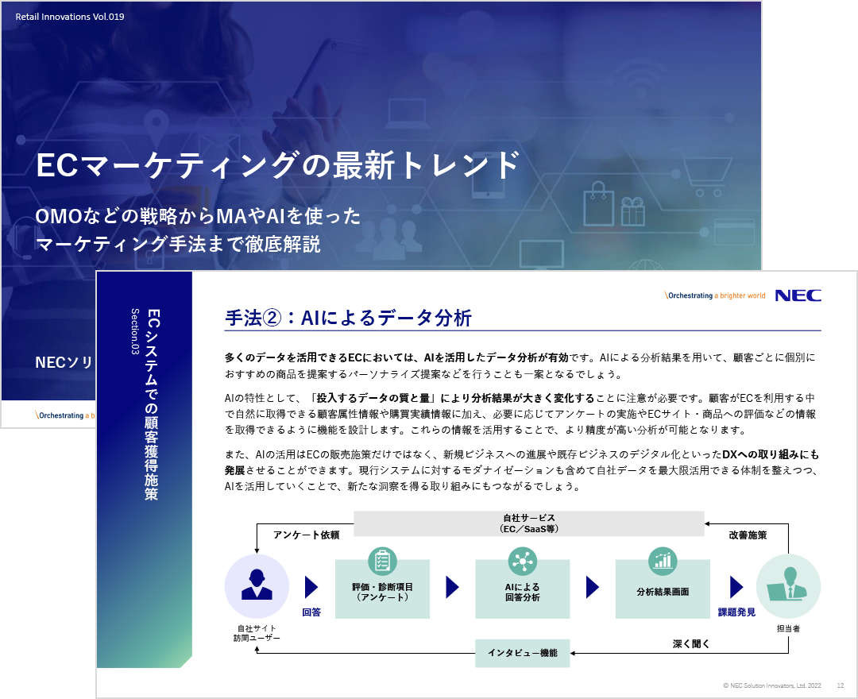Screen dimensions: 858x699
Task: Click the arrow above the 課題発見 label
Action: point(736,587)
